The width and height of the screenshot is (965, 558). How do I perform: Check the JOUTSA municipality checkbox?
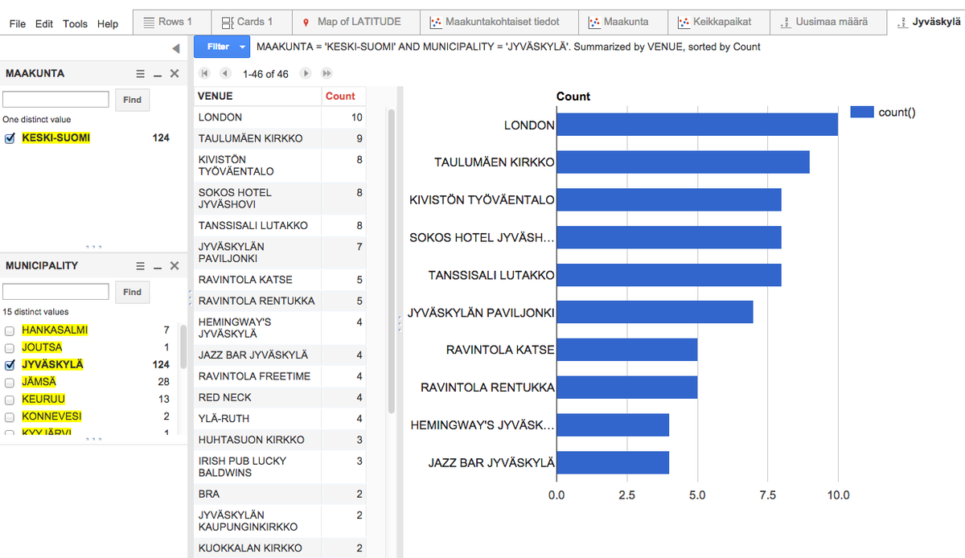pyautogui.click(x=10, y=348)
